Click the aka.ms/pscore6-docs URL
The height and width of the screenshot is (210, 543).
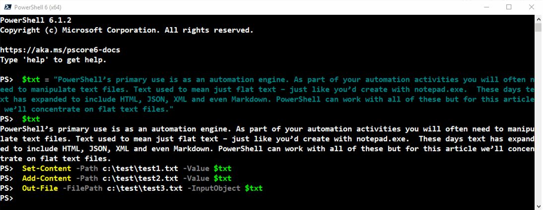coord(60,50)
